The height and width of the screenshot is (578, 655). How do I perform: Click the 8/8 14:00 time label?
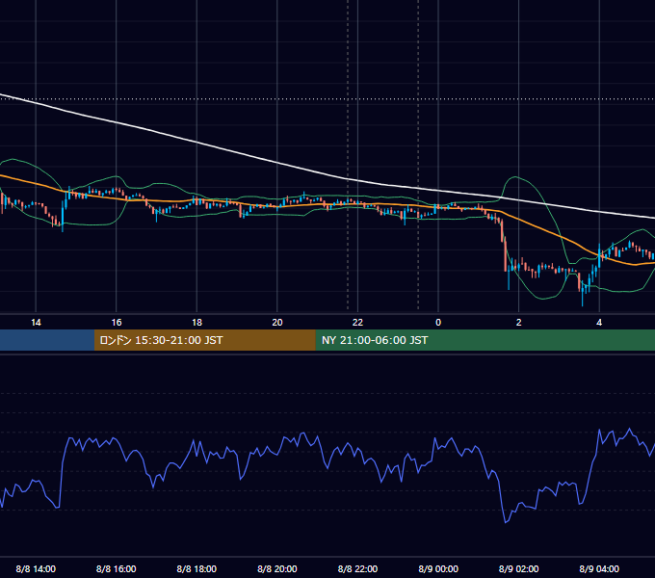pos(36,568)
